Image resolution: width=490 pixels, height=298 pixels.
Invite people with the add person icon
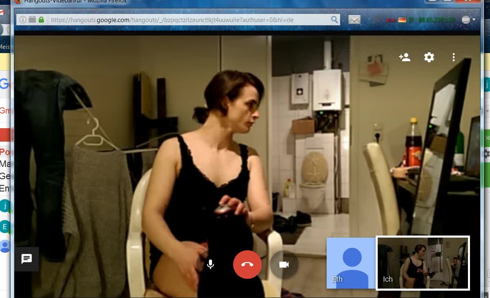pos(404,57)
